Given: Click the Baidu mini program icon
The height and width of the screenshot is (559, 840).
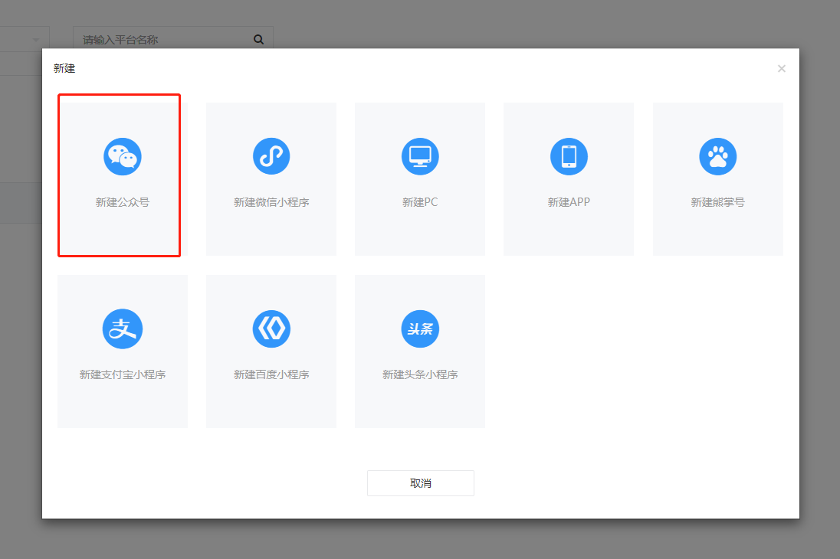Looking at the screenshot, I should pyautogui.click(x=271, y=329).
